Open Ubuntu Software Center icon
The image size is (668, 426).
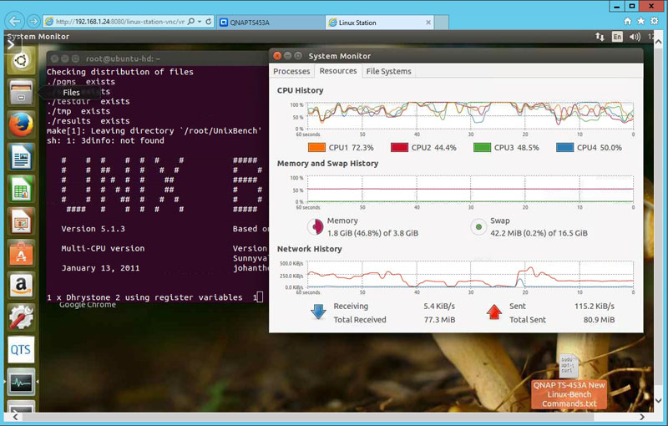pyautogui.click(x=21, y=253)
